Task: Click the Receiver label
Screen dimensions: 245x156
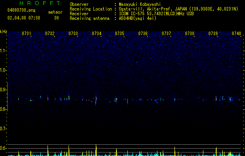Action: click(x=79, y=14)
